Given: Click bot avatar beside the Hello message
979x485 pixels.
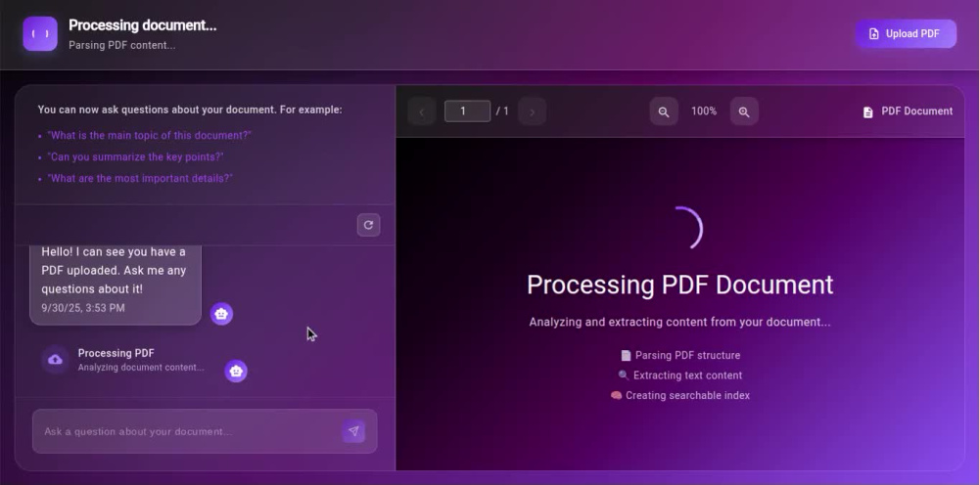Looking at the screenshot, I should point(221,314).
